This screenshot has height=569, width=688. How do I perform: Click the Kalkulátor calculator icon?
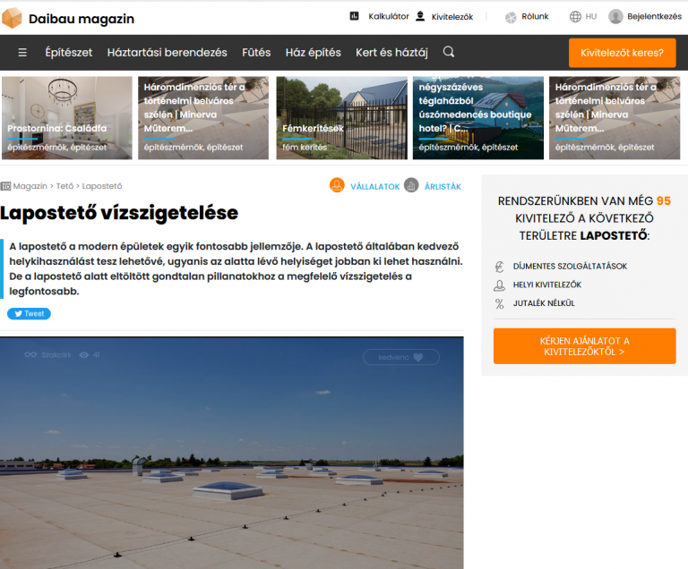click(354, 16)
